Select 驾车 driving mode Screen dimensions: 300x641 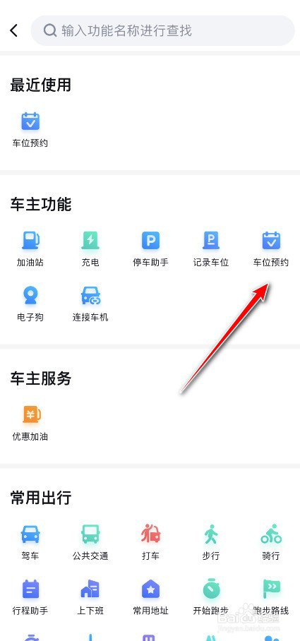coord(30,542)
